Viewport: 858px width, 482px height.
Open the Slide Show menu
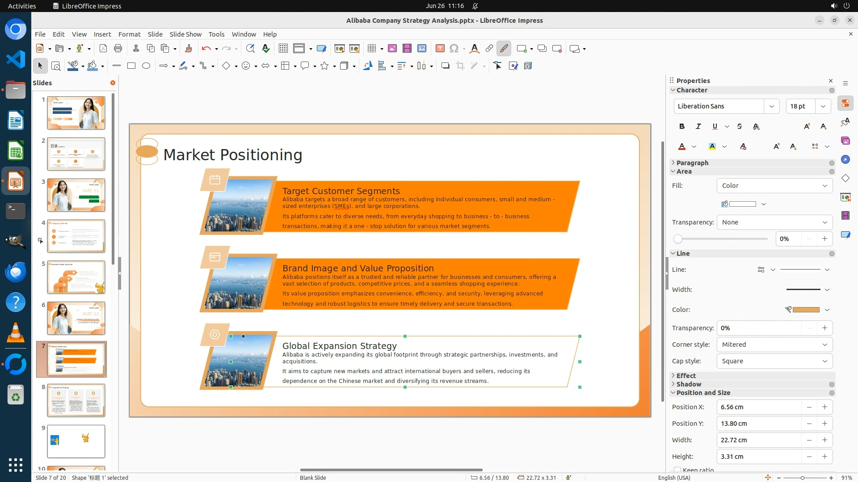(185, 34)
